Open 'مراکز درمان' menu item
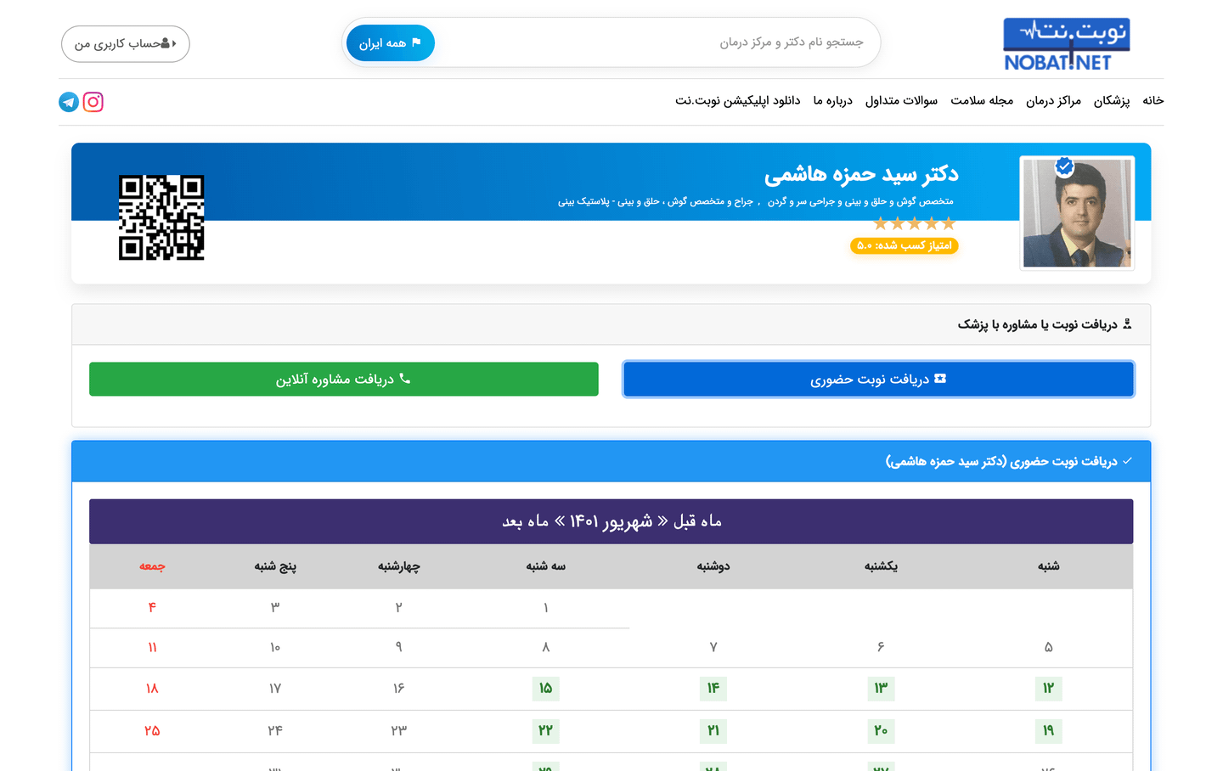 1053,101
